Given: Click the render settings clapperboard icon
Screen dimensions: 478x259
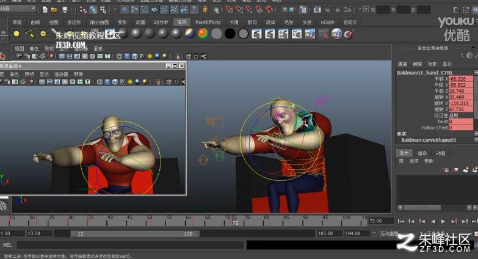Looking at the screenshot, I should point(283,34).
